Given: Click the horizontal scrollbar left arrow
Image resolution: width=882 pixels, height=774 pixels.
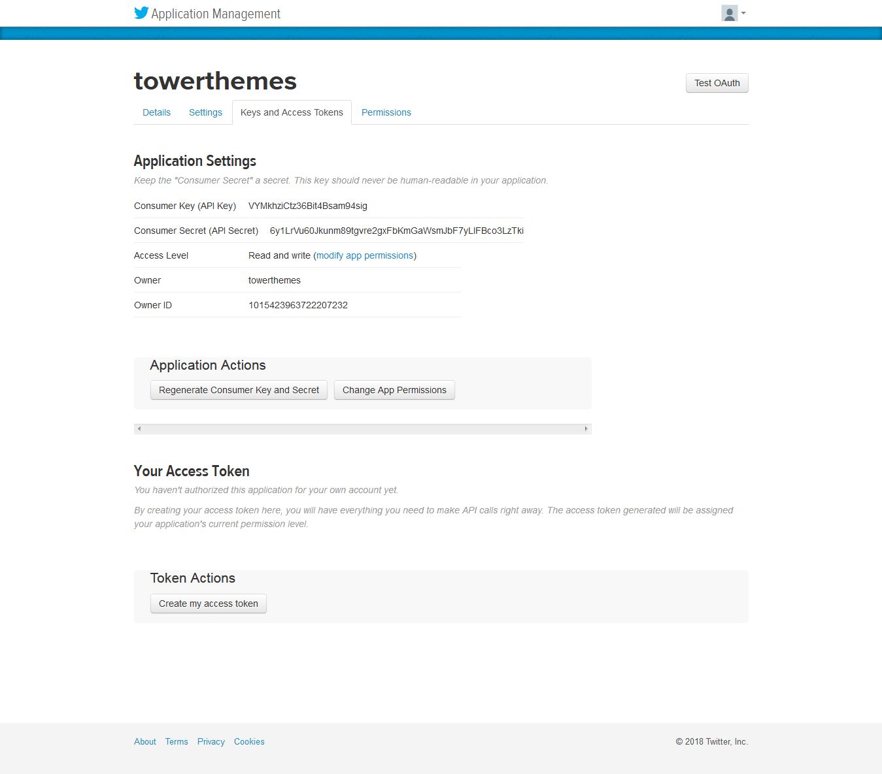Looking at the screenshot, I should click(139, 429).
